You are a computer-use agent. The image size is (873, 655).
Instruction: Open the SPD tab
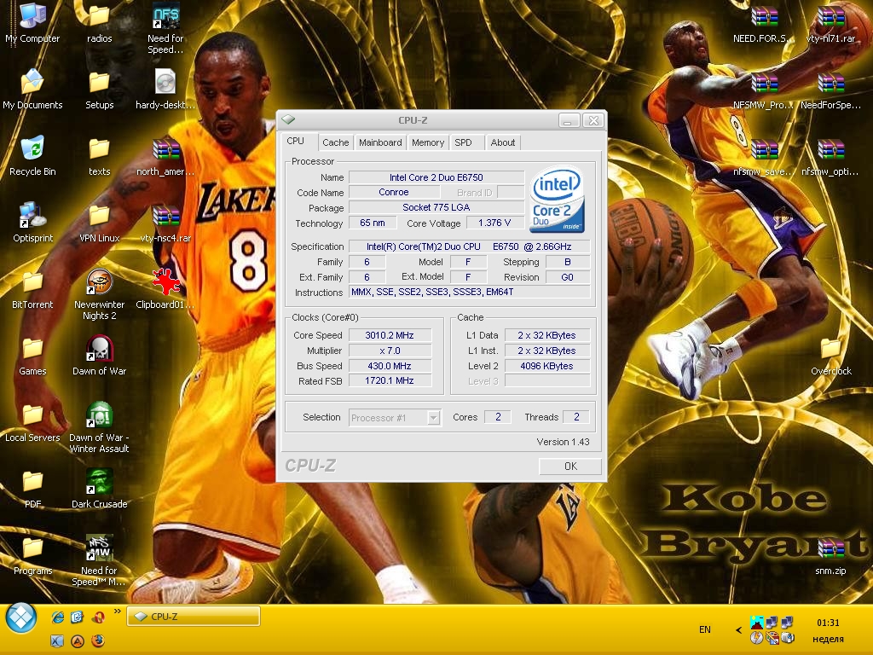pyautogui.click(x=463, y=142)
